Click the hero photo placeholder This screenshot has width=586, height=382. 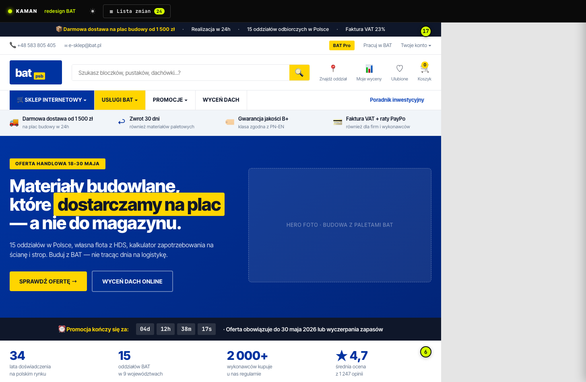pos(340,225)
